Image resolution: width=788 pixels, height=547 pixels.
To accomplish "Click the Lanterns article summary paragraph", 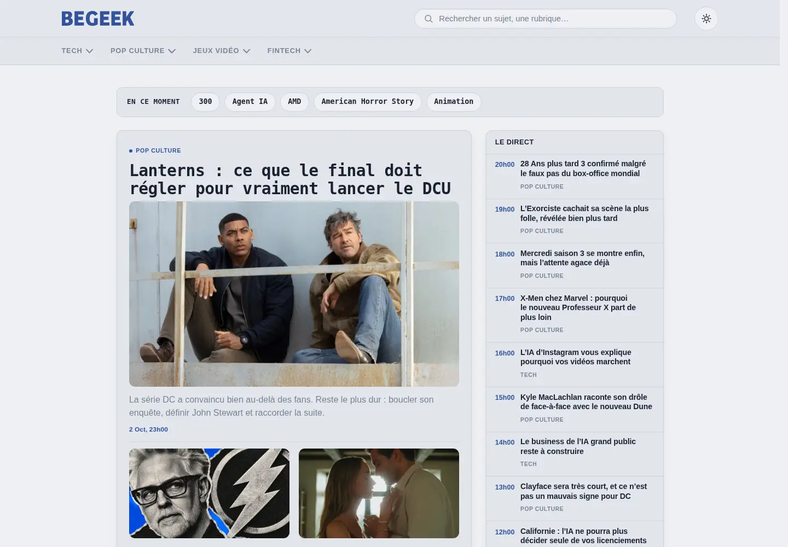I will point(281,406).
